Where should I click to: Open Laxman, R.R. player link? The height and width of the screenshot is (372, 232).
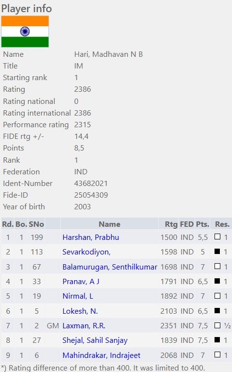click(84, 326)
